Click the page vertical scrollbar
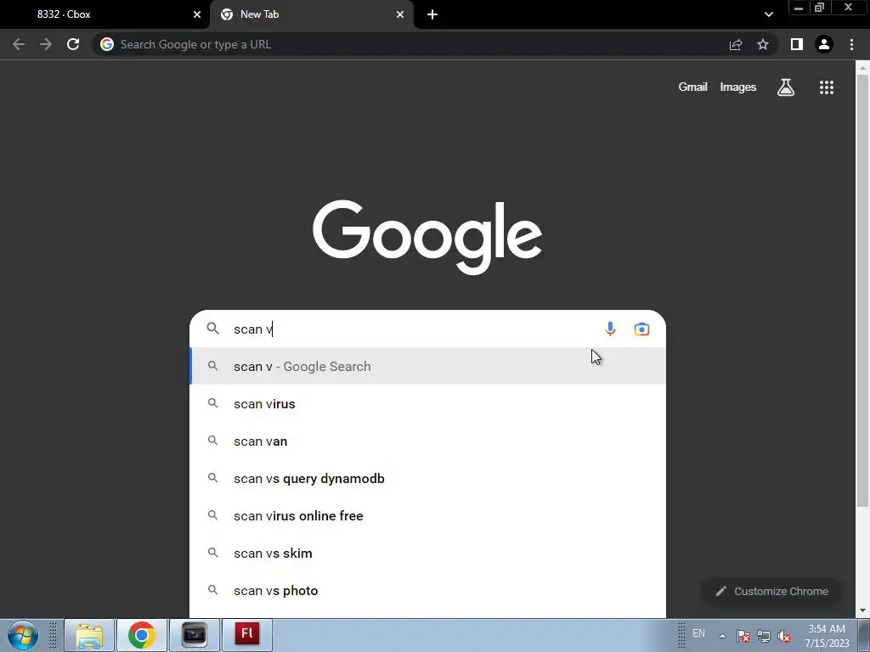The width and height of the screenshot is (870, 652). coord(862,289)
